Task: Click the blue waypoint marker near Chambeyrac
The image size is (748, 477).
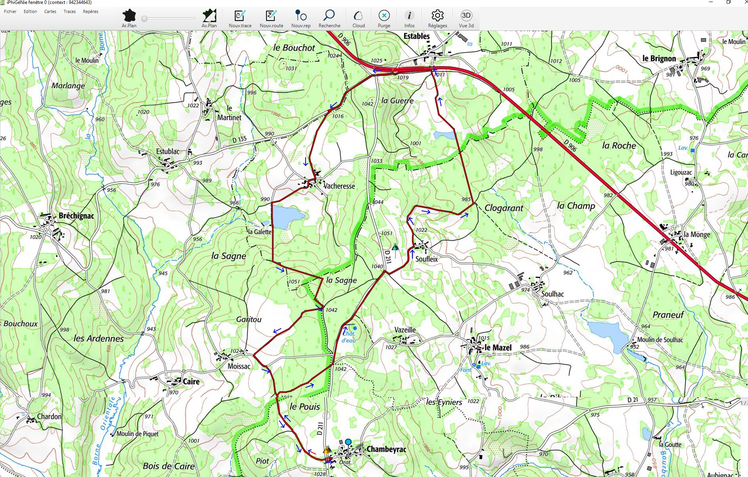Action: tap(348, 442)
